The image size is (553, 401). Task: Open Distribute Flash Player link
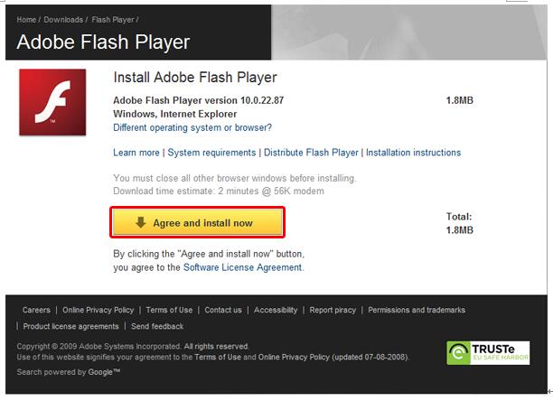coord(312,153)
